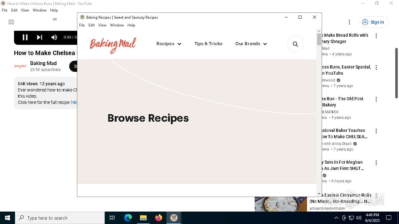
Task: Open Help menu in YouTube window
Action: click(54, 10)
